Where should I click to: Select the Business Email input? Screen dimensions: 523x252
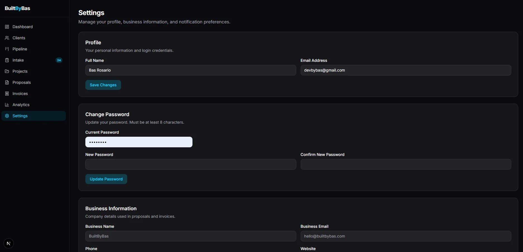click(x=406, y=236)
